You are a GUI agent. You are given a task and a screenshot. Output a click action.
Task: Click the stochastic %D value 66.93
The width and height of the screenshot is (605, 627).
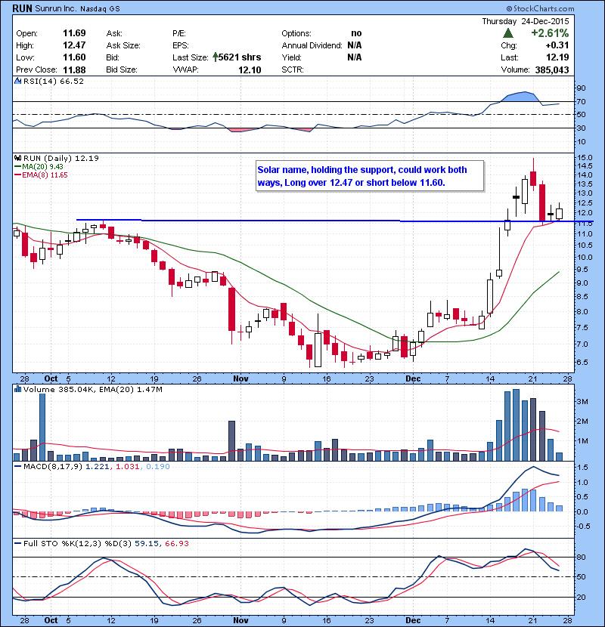176,543
